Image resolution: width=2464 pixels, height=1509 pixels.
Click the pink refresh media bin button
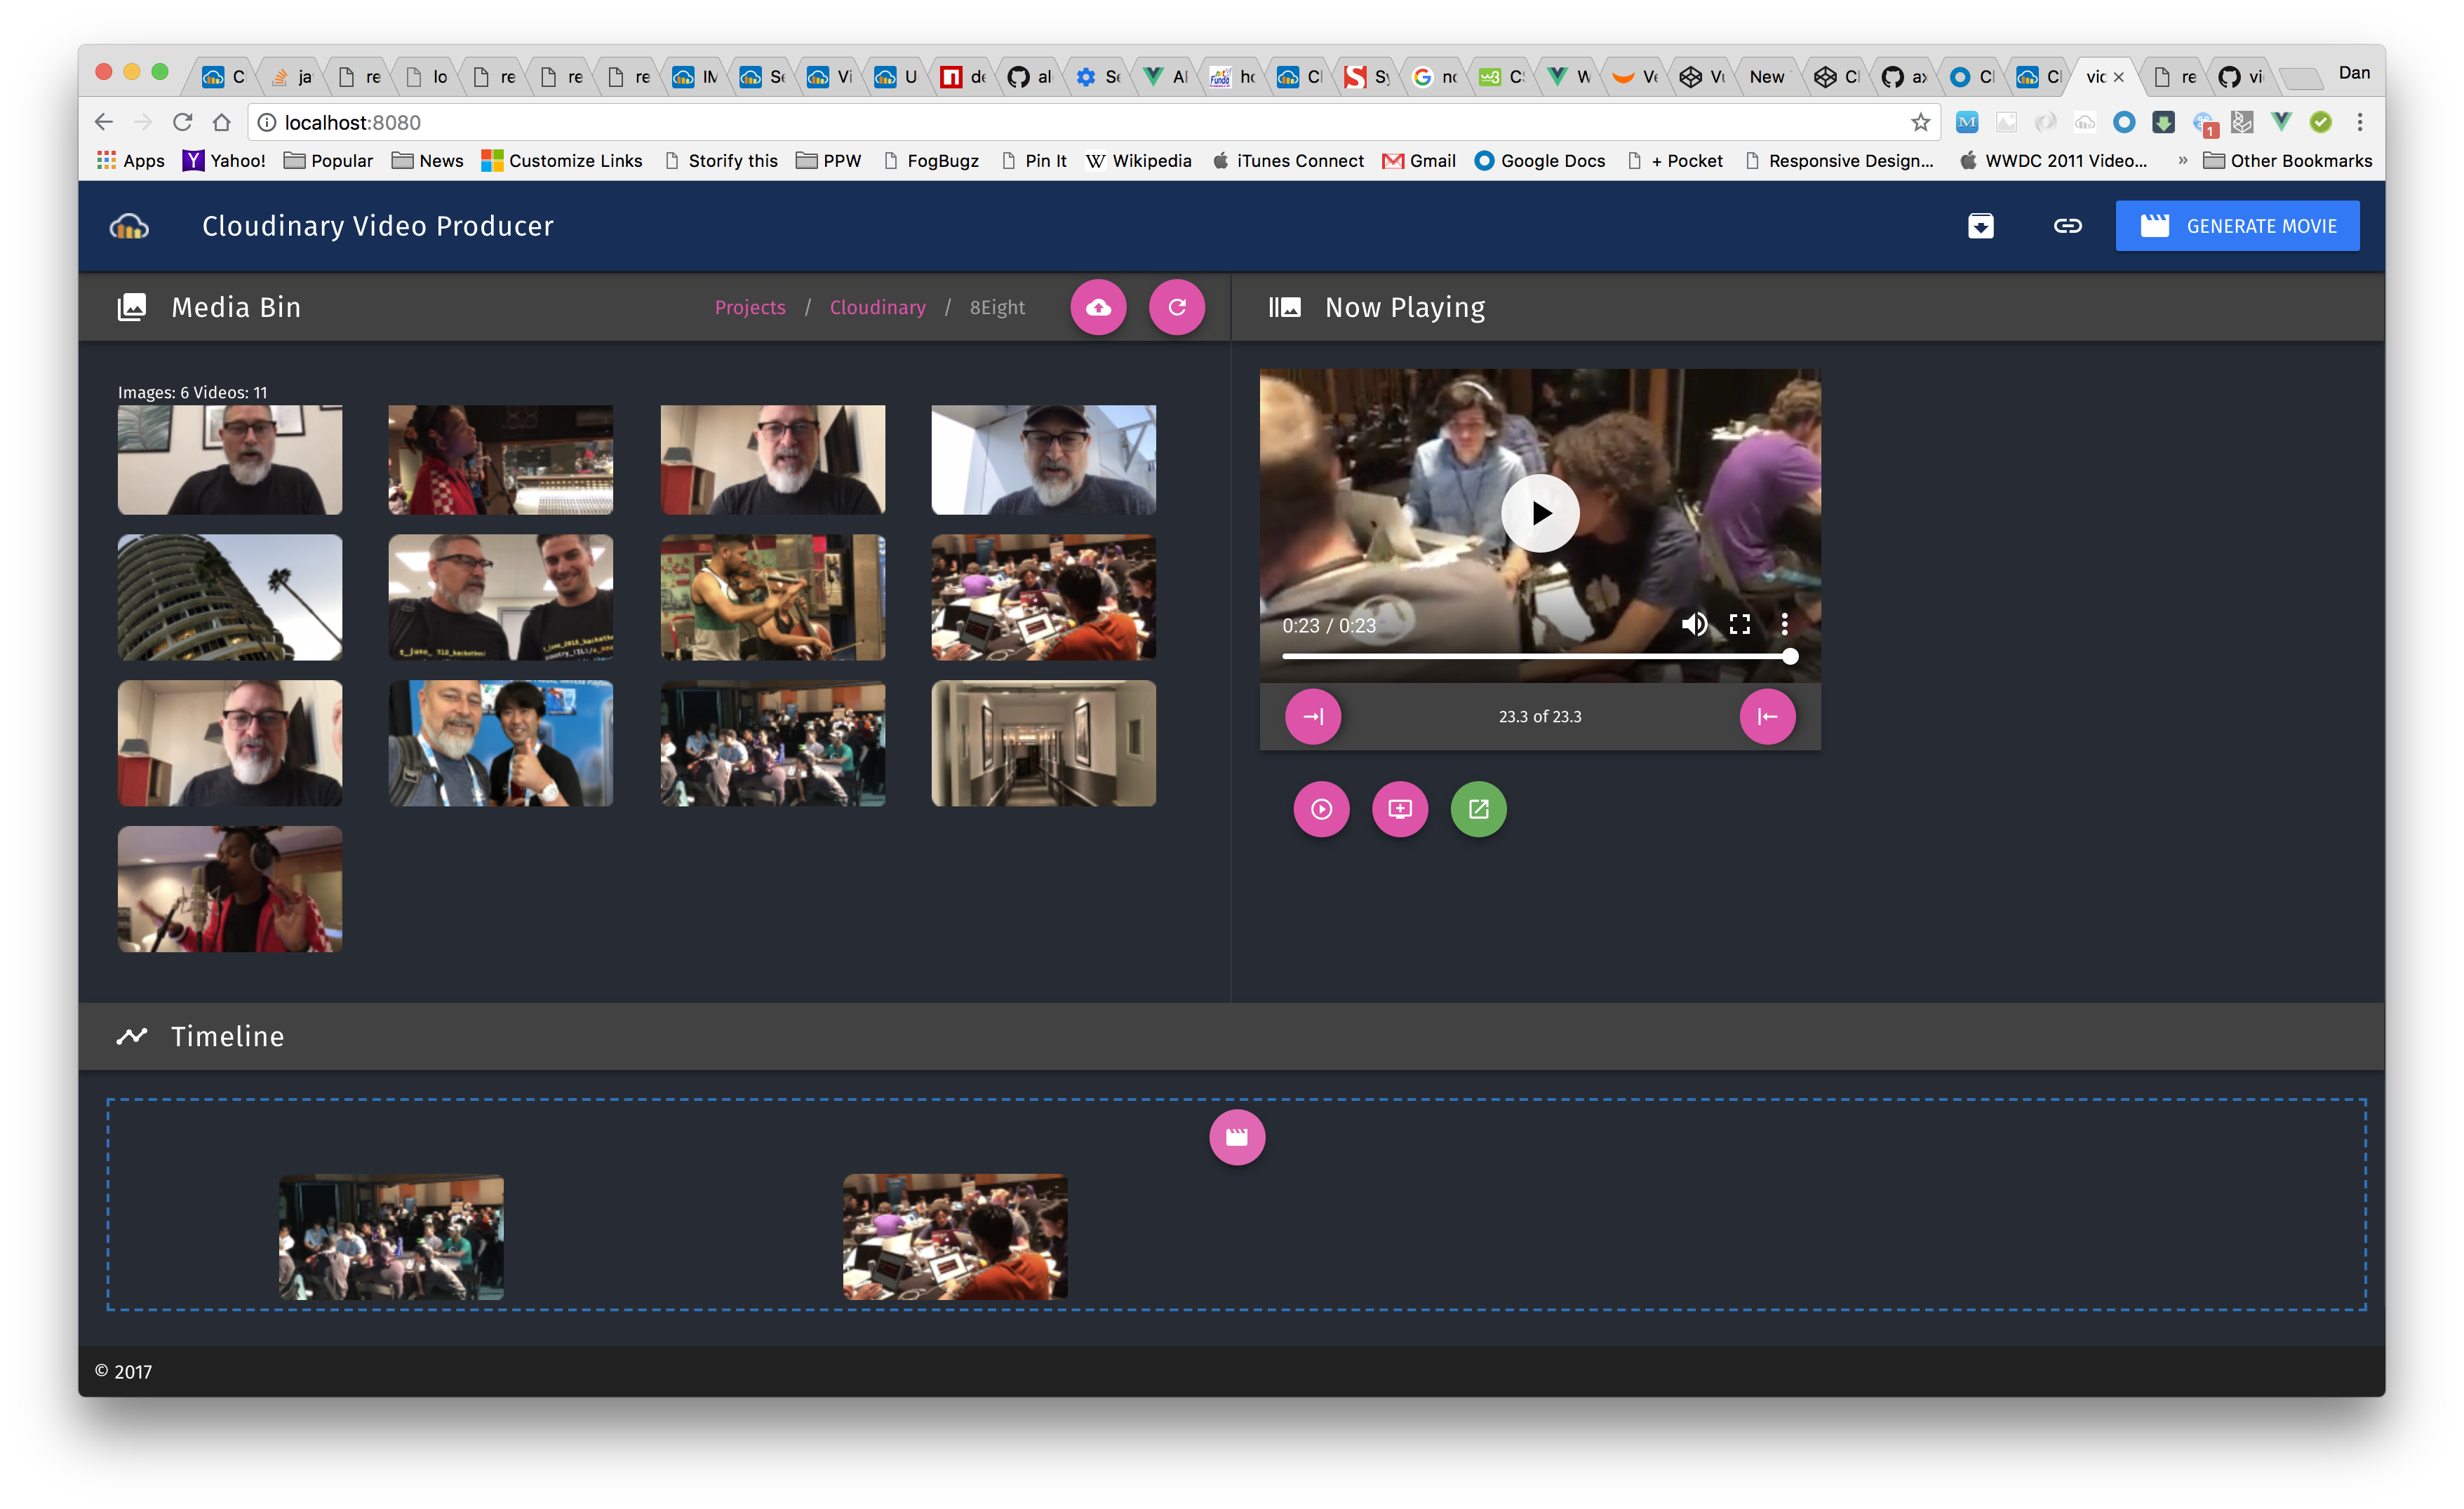(x=1176, y=307)
